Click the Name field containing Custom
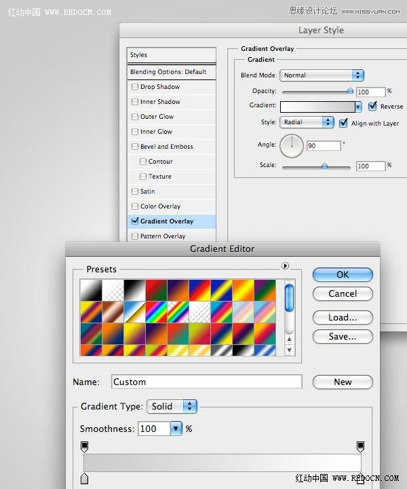This screenshot has height=489, width=407. pos(206,382)
